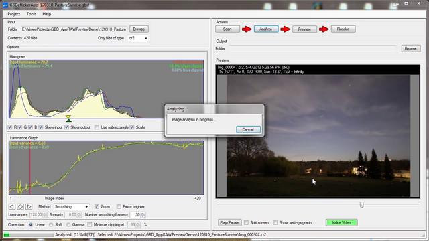Toggle the Show input checkbox

pyautogui.click(x=40, y=127)
